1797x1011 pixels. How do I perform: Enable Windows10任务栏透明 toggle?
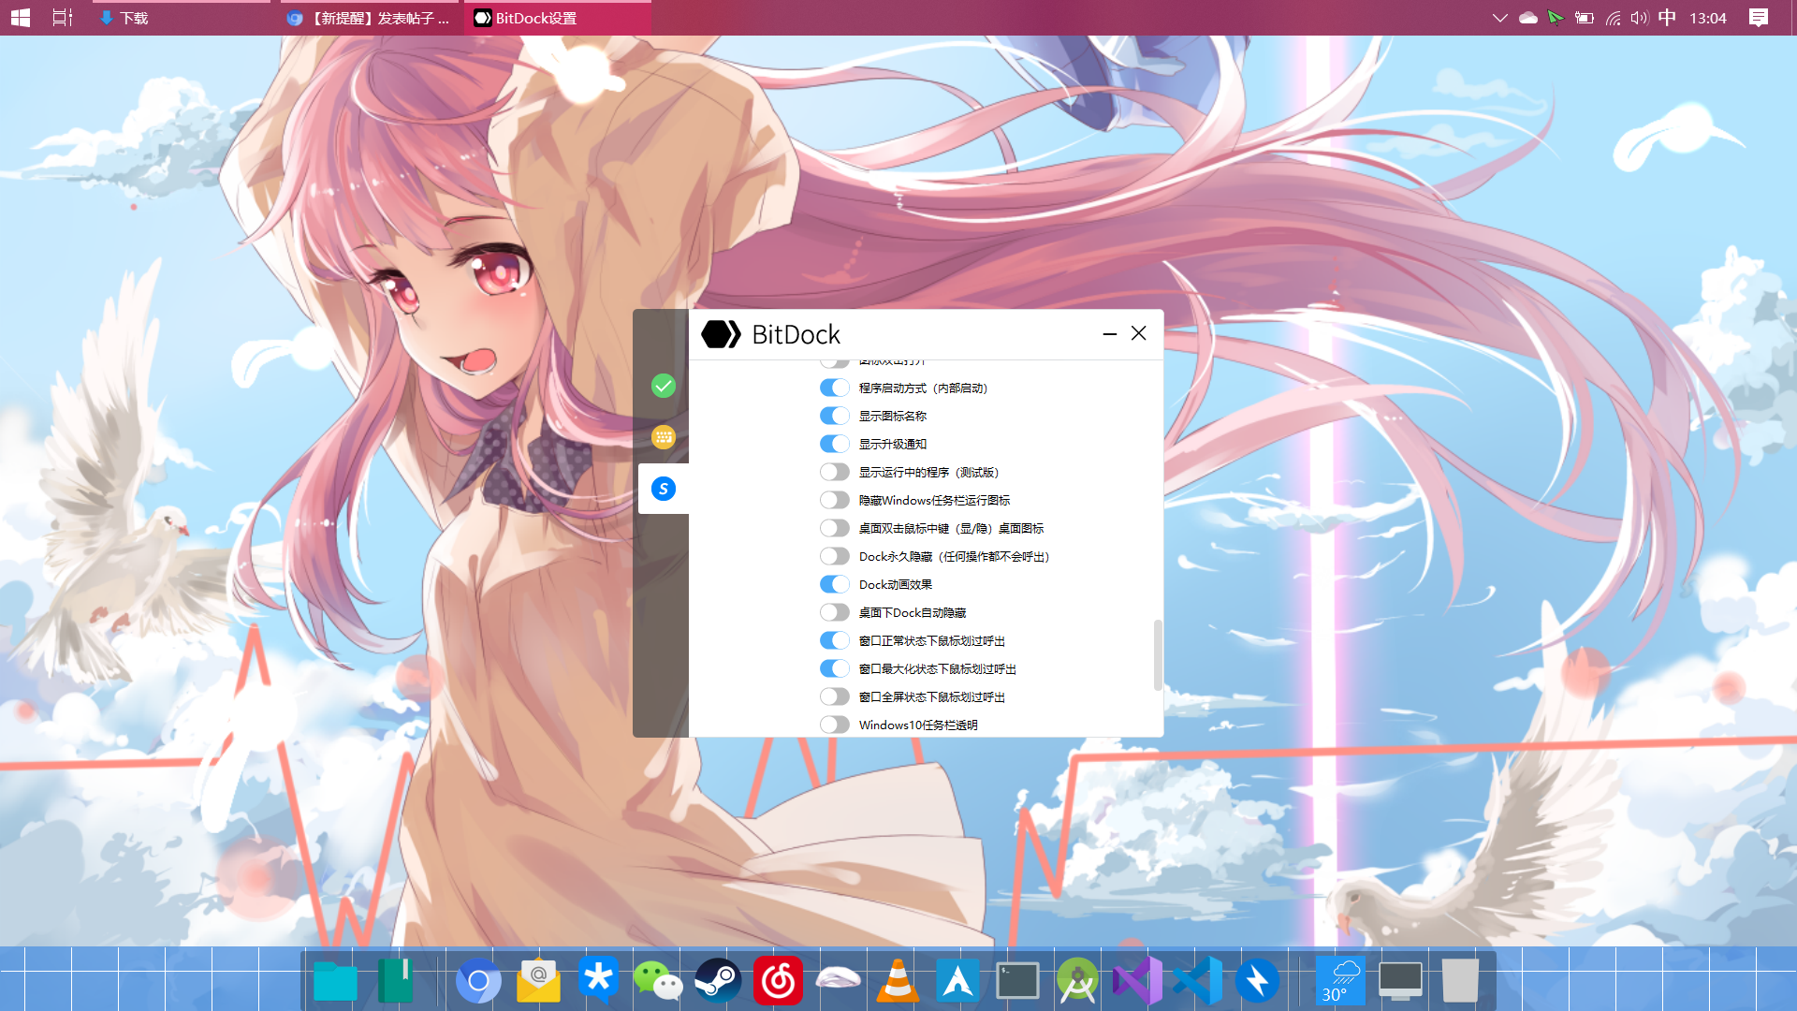click(834, 725)
